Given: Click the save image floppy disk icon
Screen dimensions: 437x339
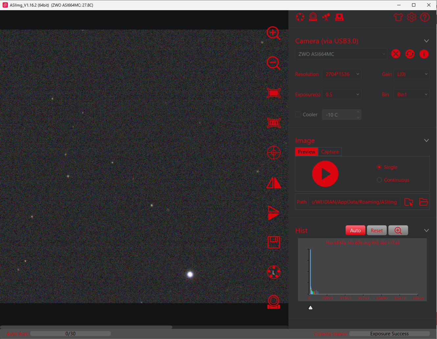Looking at the screenshot, I should [x=274, y=242].
